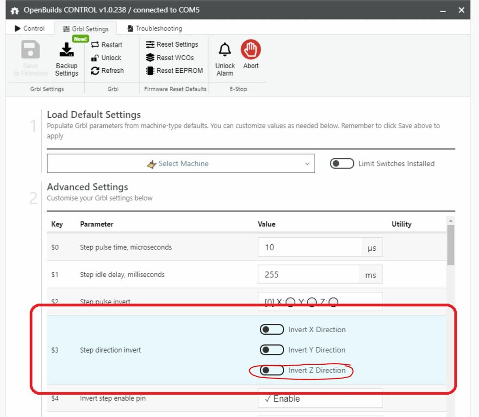Switch to the Control tab

click(x=30, y=28)
